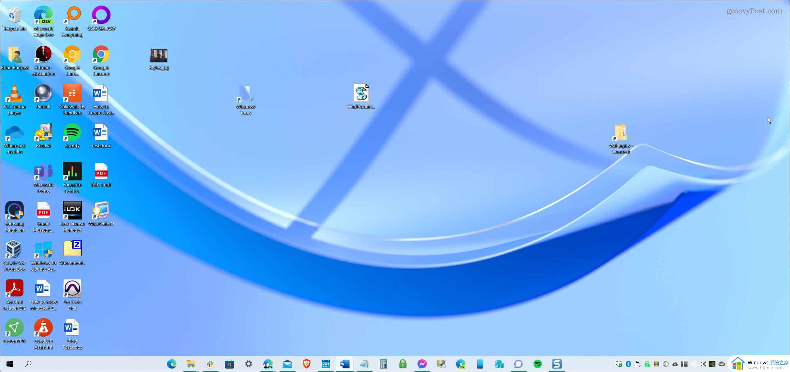The height and width of the screenshot is (372, 790).
Task: Select Oracle VM VirtualBox shortcut
Action: [15, 256]
